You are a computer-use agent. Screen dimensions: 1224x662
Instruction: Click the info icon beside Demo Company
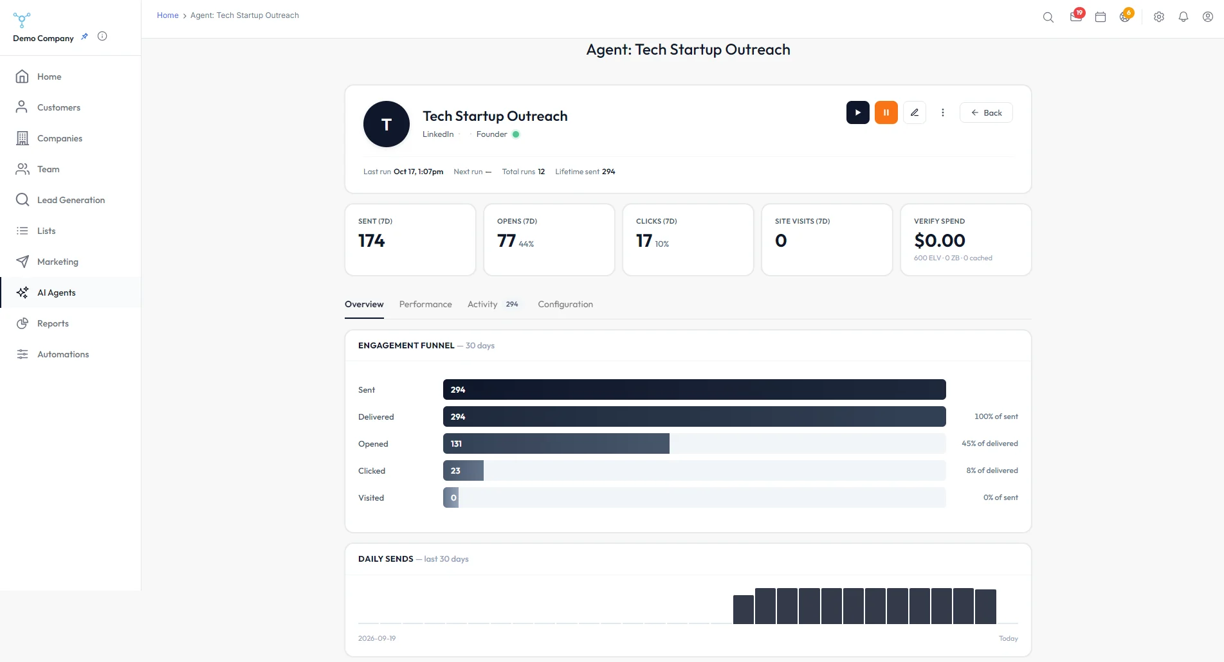(102, 36)
